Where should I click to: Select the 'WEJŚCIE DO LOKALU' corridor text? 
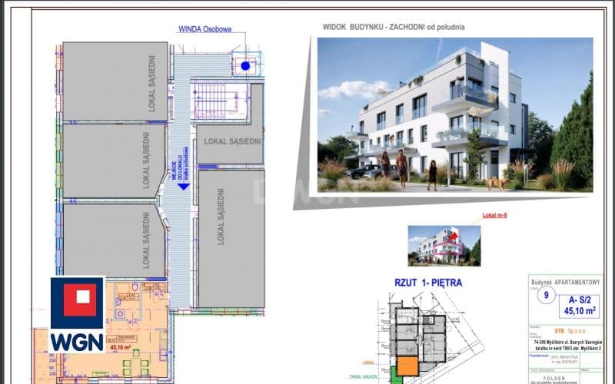pos(180,164)
